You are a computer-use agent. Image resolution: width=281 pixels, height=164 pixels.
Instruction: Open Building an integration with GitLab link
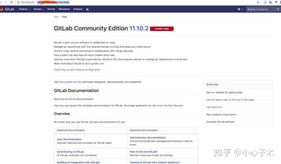[x=78, y=162]
